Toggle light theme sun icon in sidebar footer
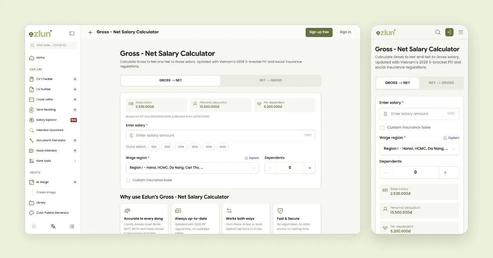Screen dimensions: 493x258 [34, 226]
